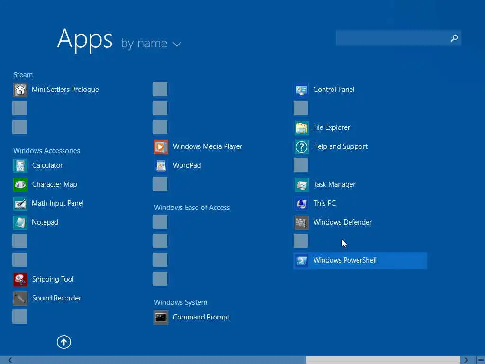Image resolution: width=485 pixels, height=364 pixels.
Task: Click the horizontal scrollbar thumb
Action: coord(383,360)
